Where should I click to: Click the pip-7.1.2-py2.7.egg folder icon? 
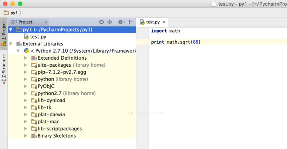[x=34, y=72]
